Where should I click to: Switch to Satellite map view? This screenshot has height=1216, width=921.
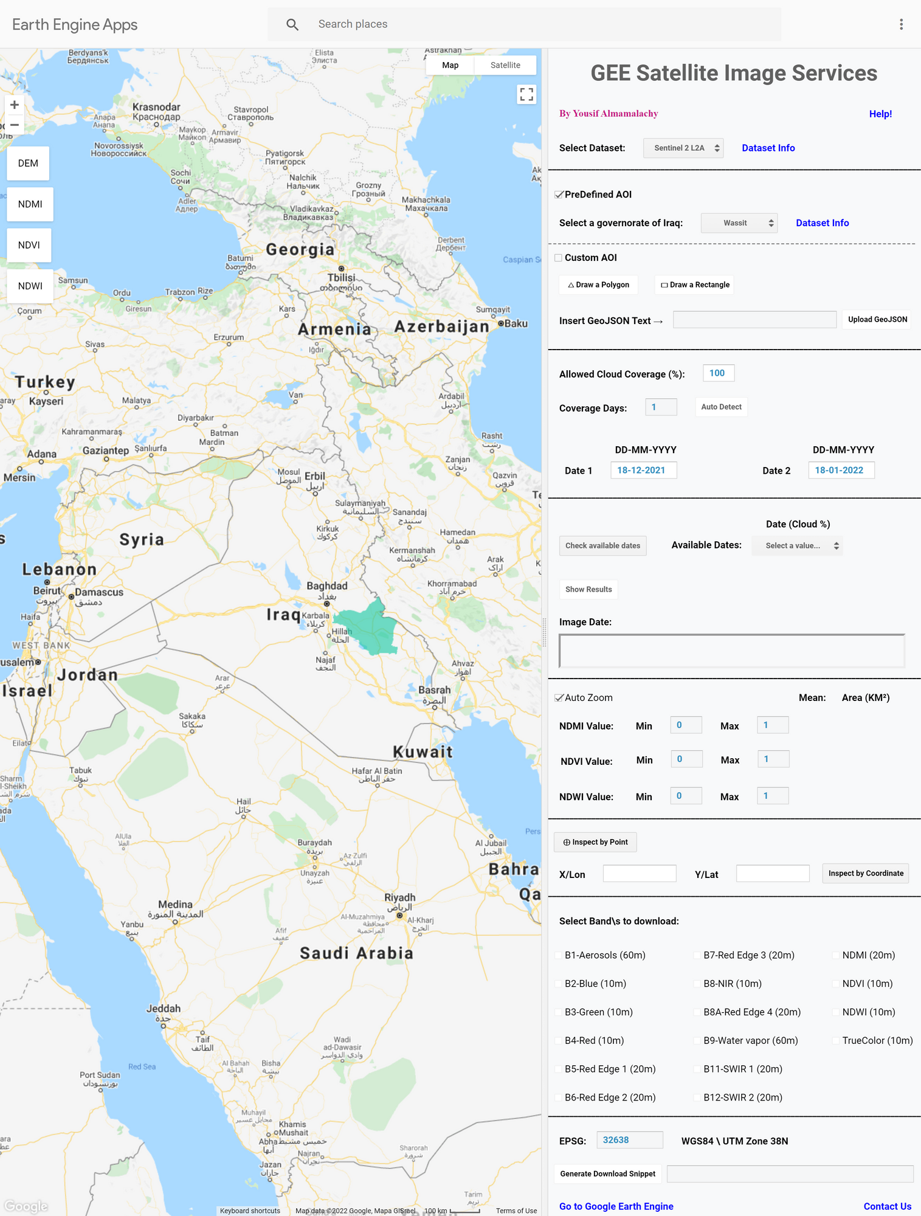point(505,65)
